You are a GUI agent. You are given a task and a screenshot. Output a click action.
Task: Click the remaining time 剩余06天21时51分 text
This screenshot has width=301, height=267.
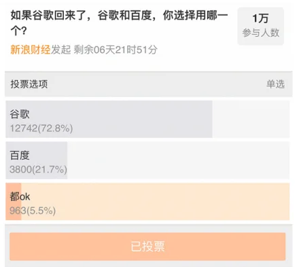(x=116, y=50)
